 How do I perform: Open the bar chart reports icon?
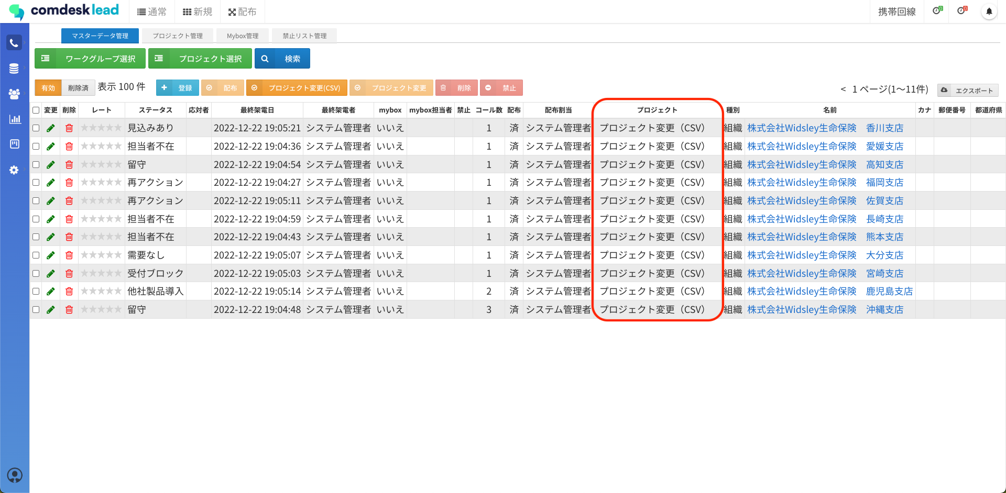tap(15, 119)
